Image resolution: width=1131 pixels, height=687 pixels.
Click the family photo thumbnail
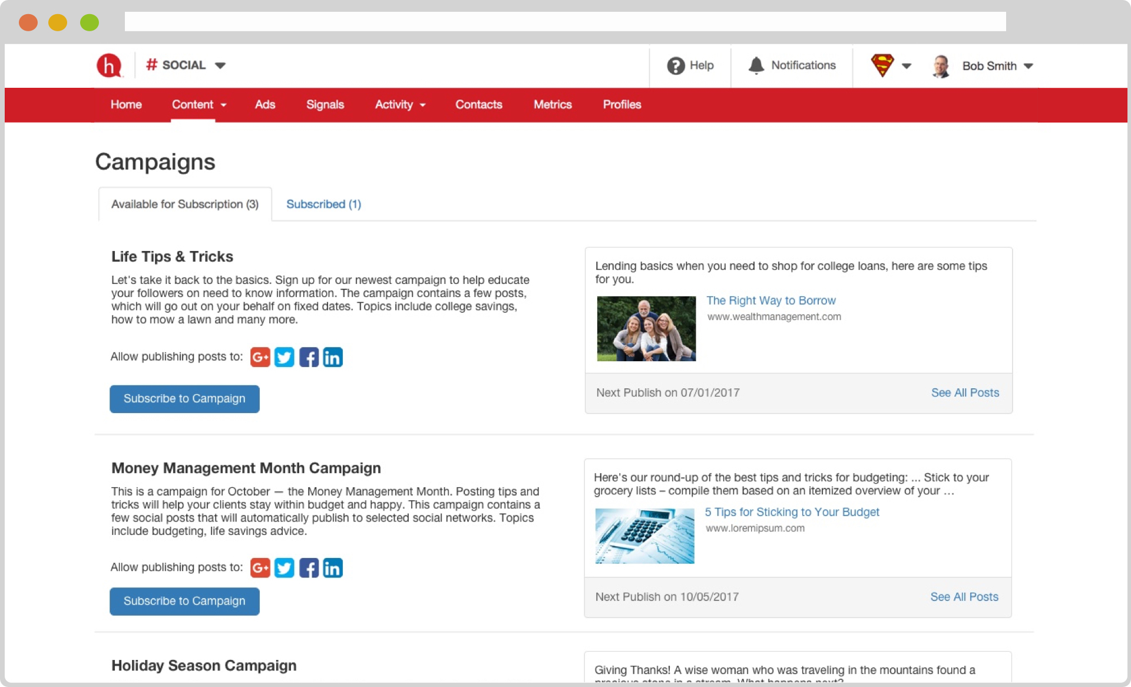(646, 329)
